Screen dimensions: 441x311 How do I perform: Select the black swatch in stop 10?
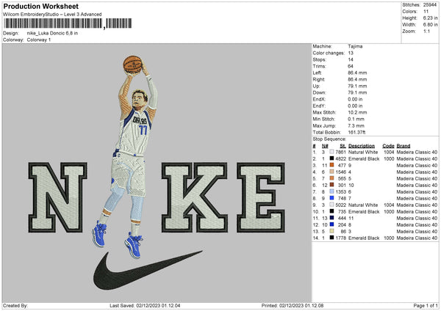coord(332,211)
